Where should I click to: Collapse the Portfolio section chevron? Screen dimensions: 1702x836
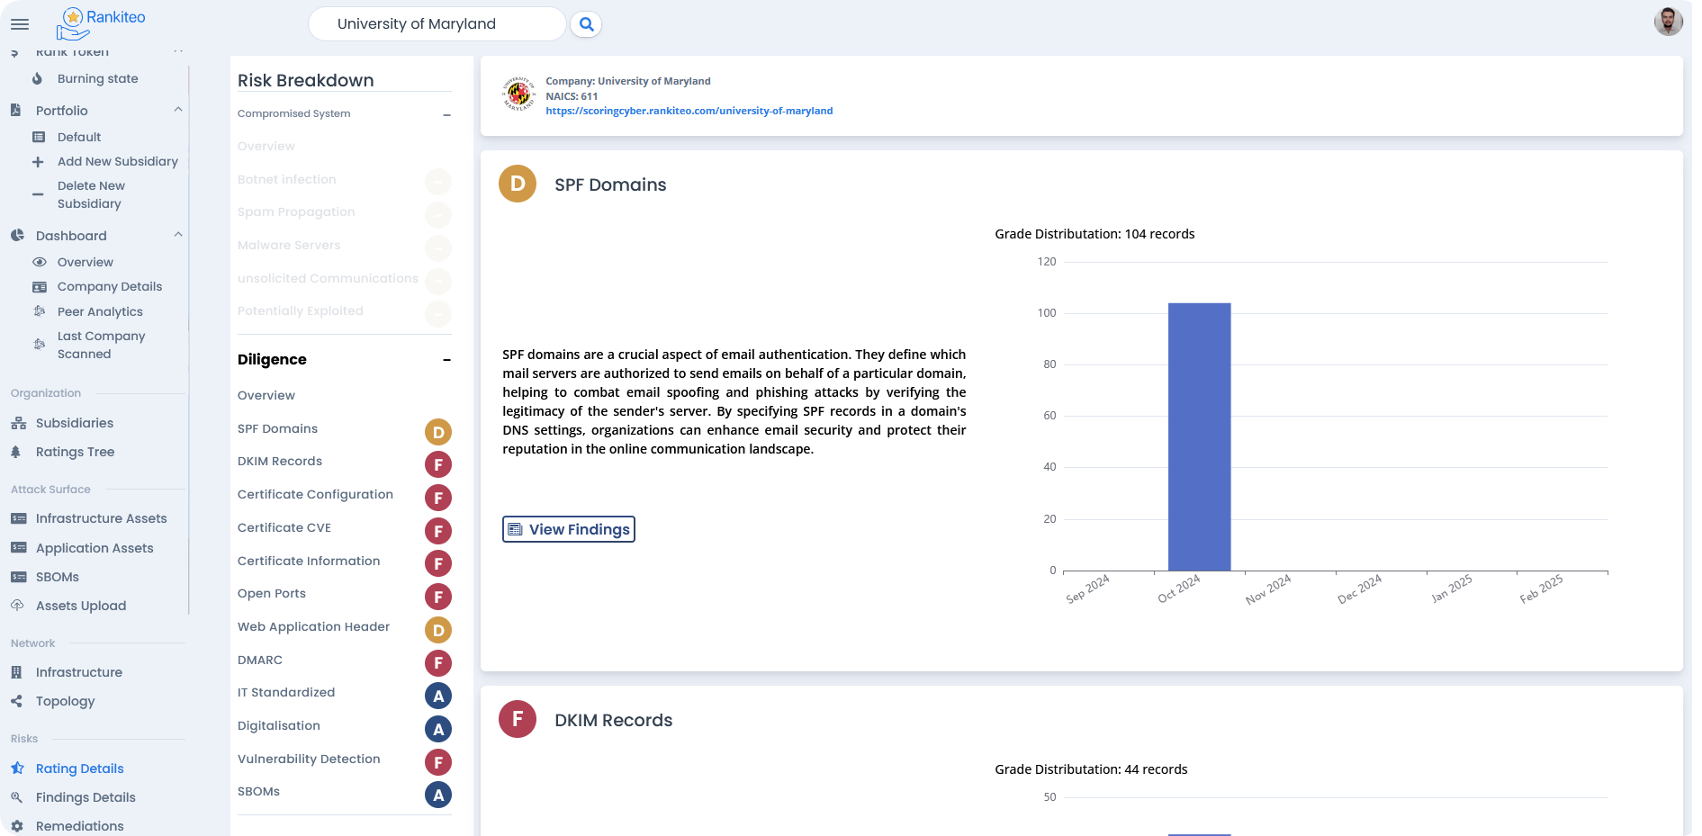coord(178,110)
